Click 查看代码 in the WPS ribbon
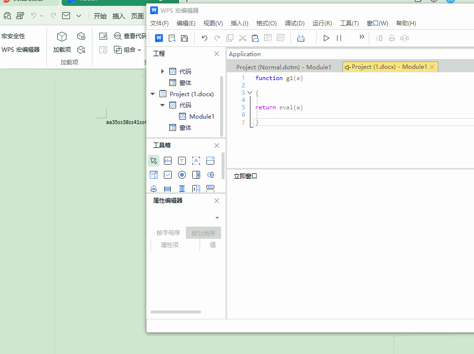This screenshot has height=354, width=474. click(x=130, y=36)
